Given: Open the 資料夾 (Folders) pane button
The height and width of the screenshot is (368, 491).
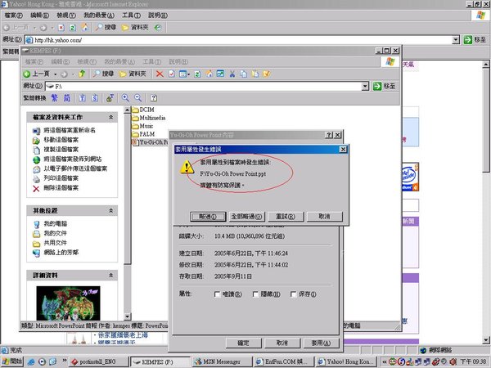Looking at the screenshot, I should coord(134,74).
